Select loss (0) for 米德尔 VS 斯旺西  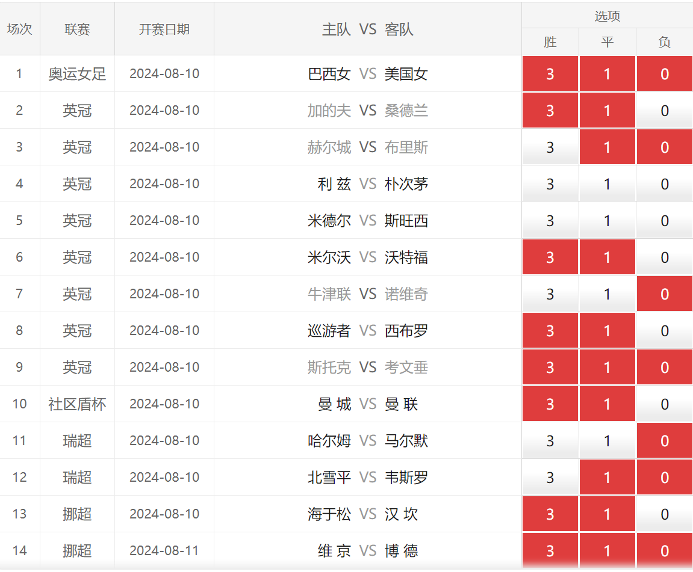click(665, 220)
